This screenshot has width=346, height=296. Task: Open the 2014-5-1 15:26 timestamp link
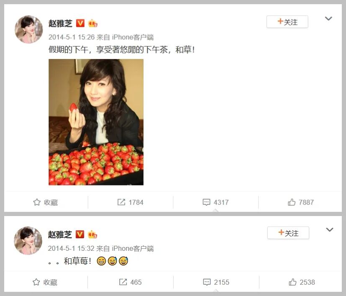[72, 37]
